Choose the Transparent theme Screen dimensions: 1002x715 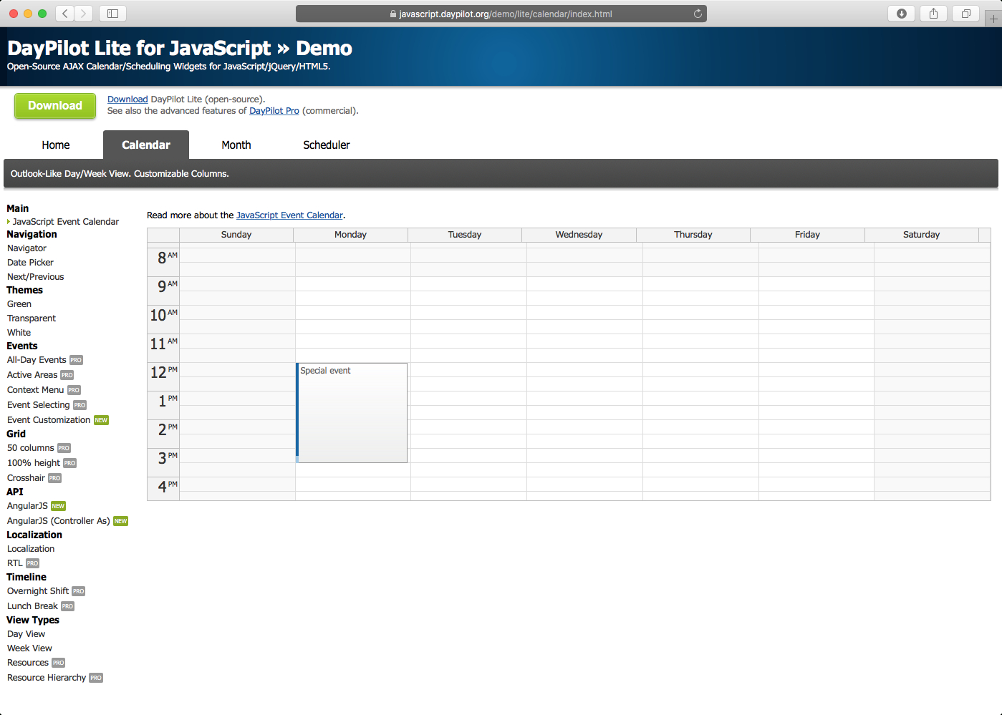tap(32, 318)
